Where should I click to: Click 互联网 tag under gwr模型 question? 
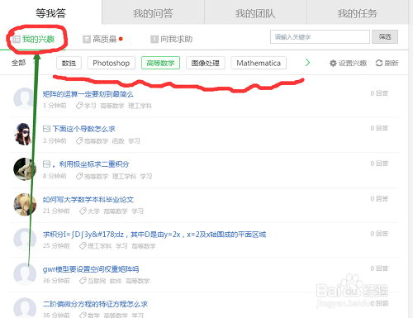pyautogui.click(x=97, y=281)
